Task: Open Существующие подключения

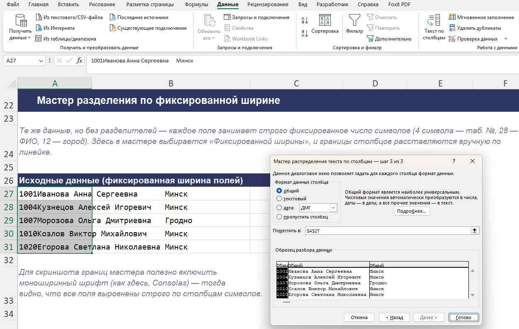Action: pyautogui.click(x=148, y=28)
